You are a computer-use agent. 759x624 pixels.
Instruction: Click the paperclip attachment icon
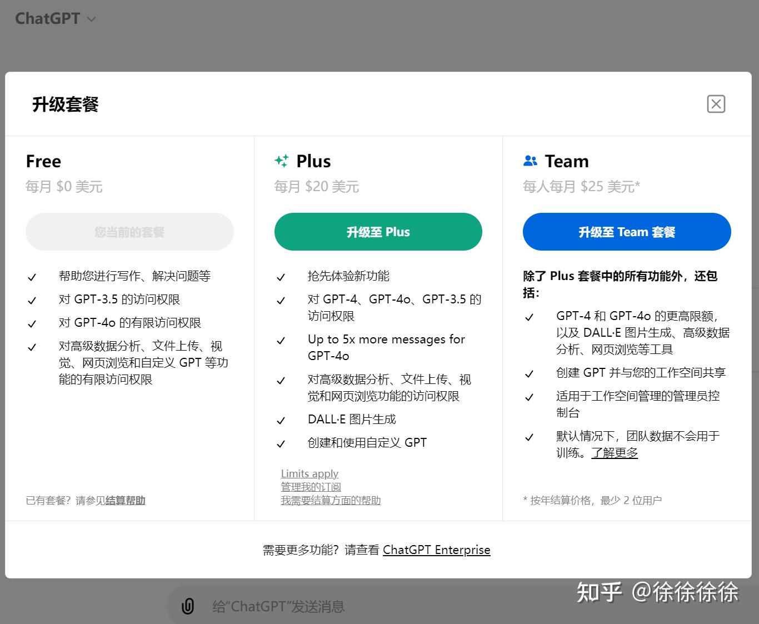[x=188, y=606]
